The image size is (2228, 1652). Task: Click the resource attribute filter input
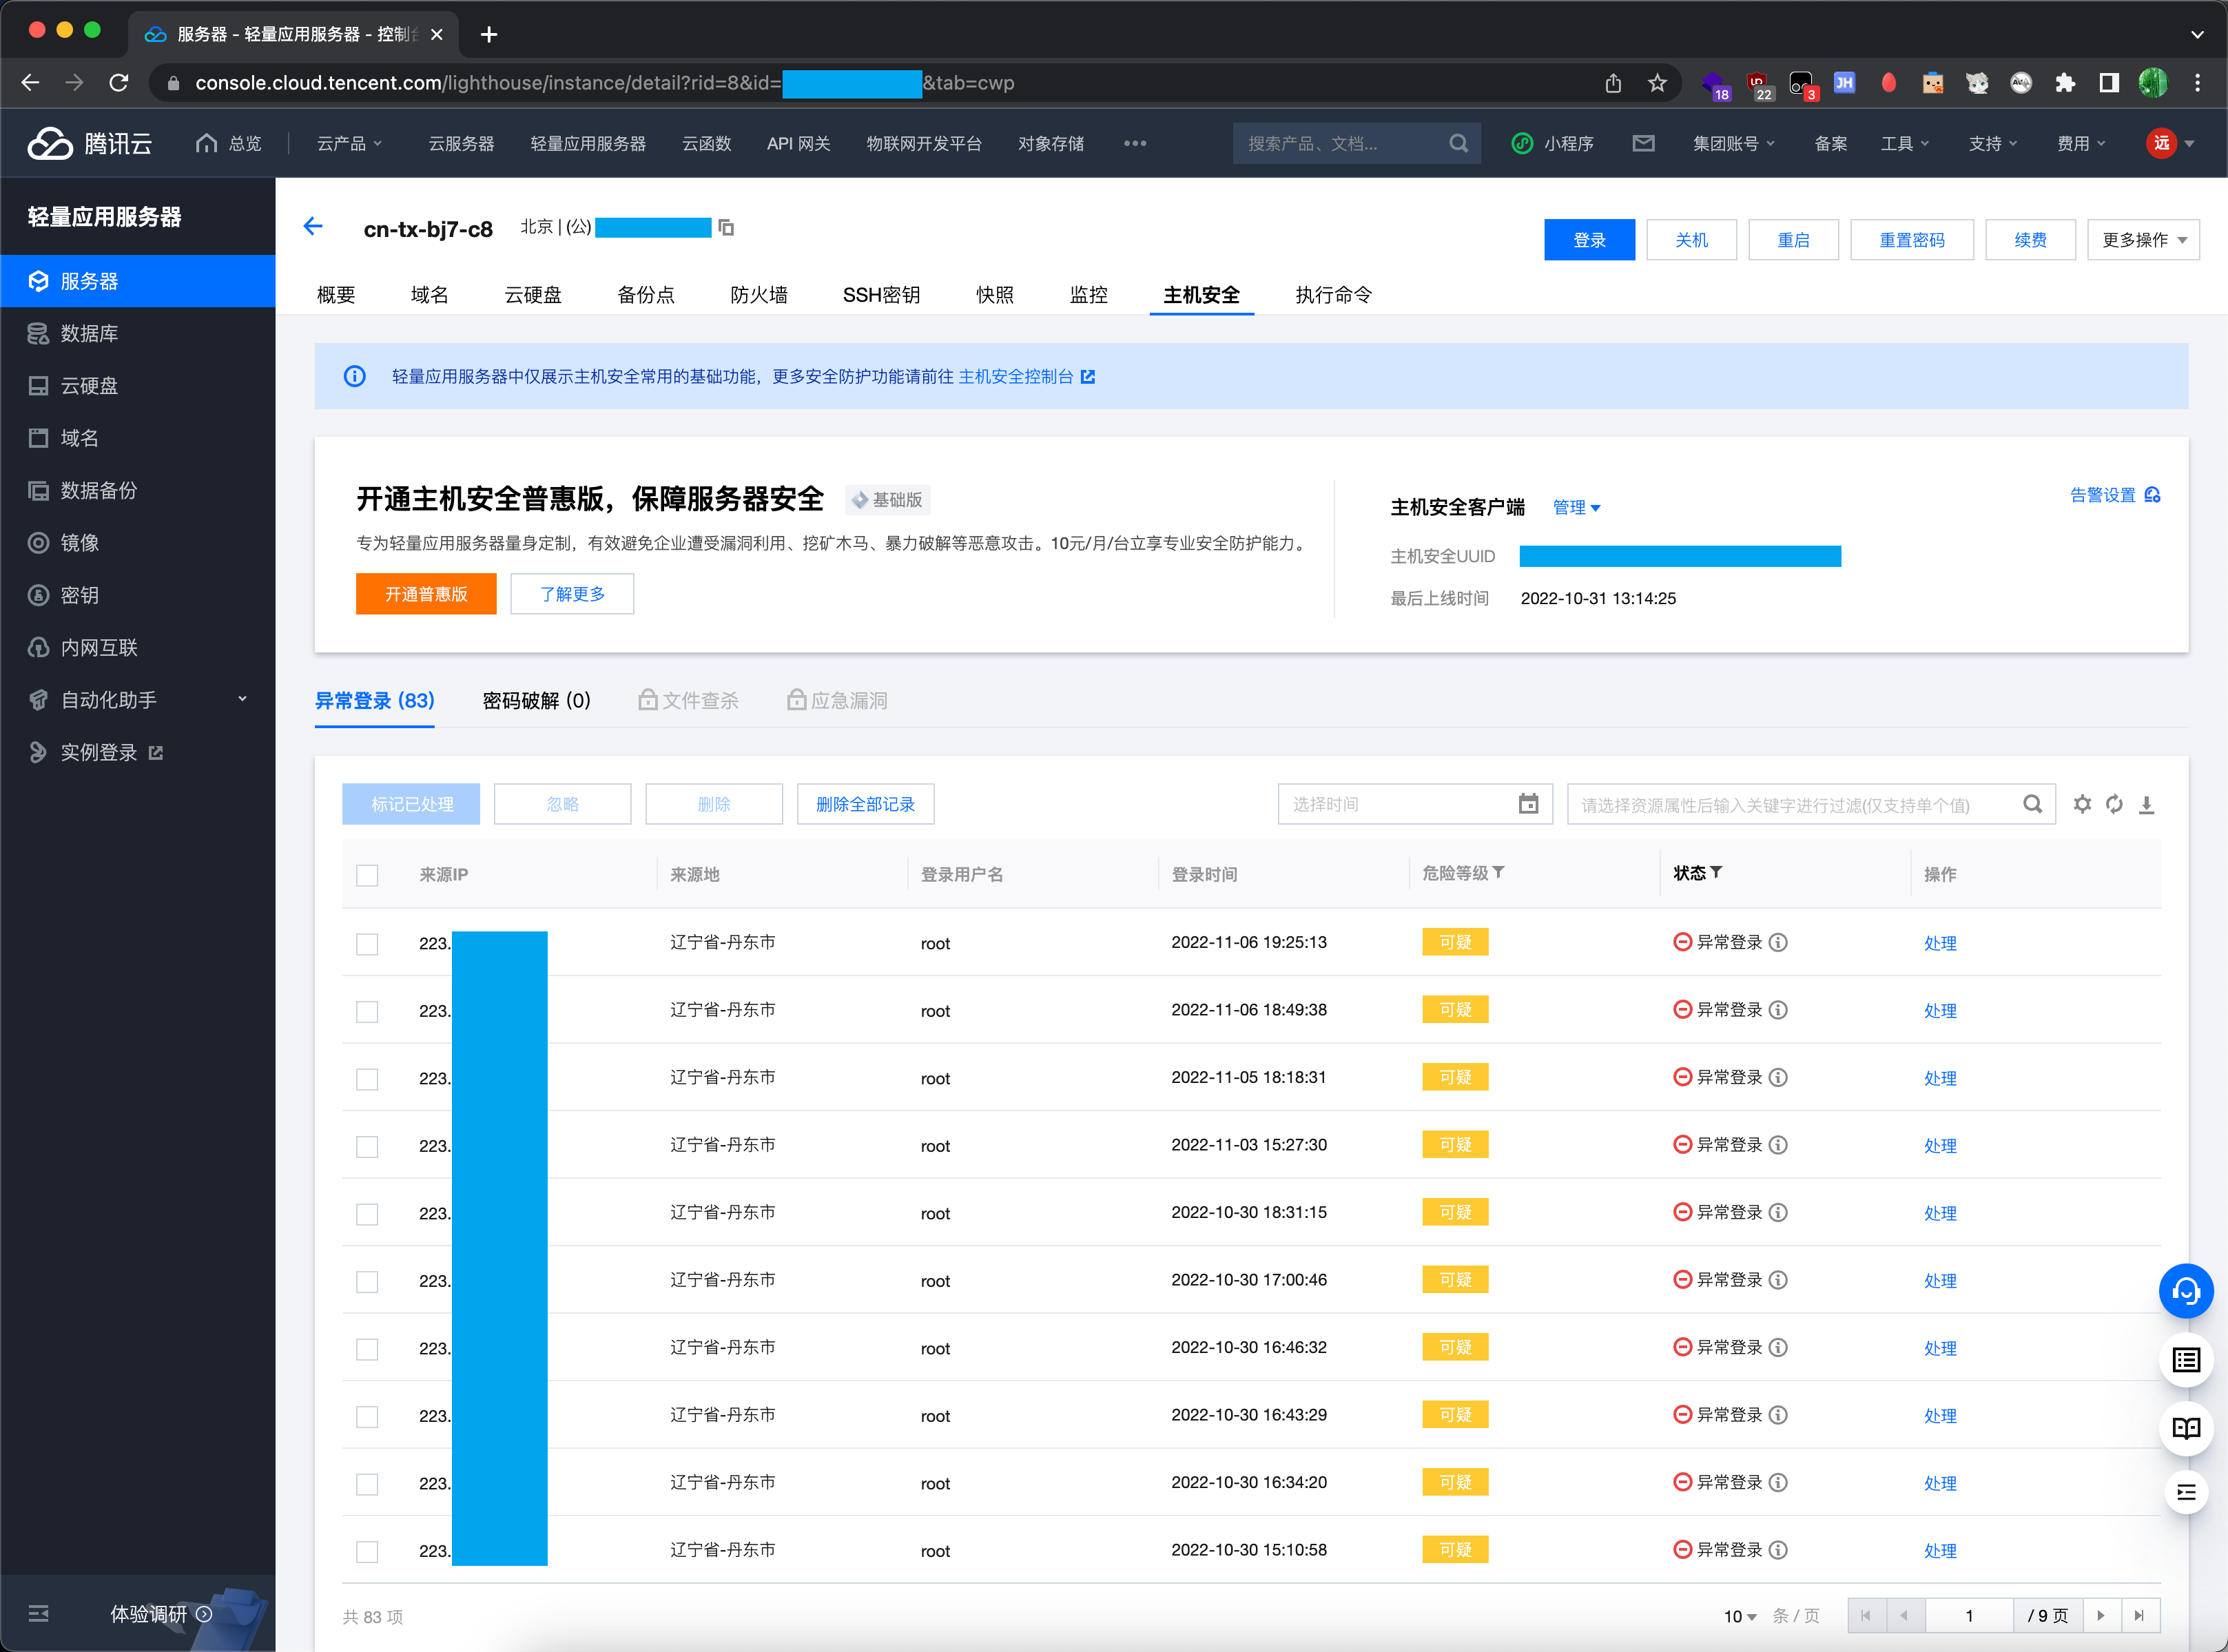click(x=1810, y=804)
